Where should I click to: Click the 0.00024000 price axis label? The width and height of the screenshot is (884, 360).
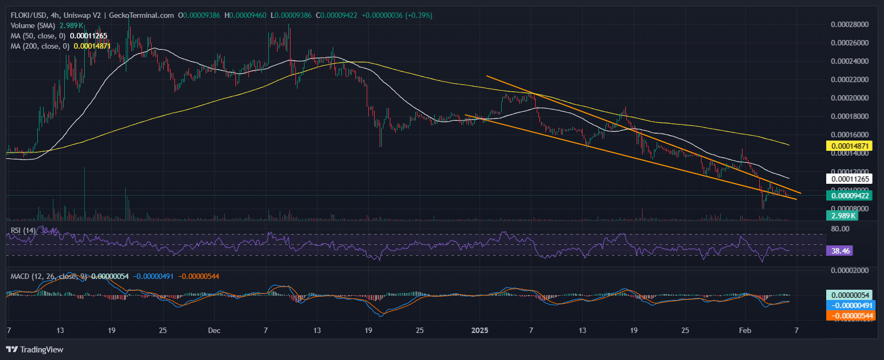[x=850, y=61]
